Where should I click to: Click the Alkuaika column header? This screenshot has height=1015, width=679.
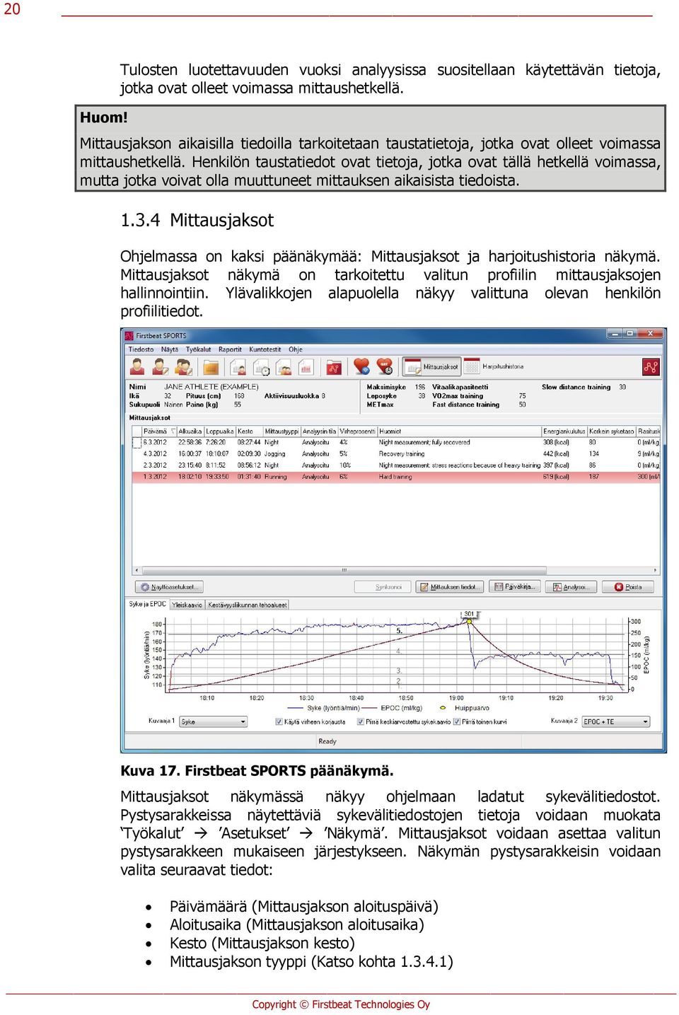tap(190, 431)
